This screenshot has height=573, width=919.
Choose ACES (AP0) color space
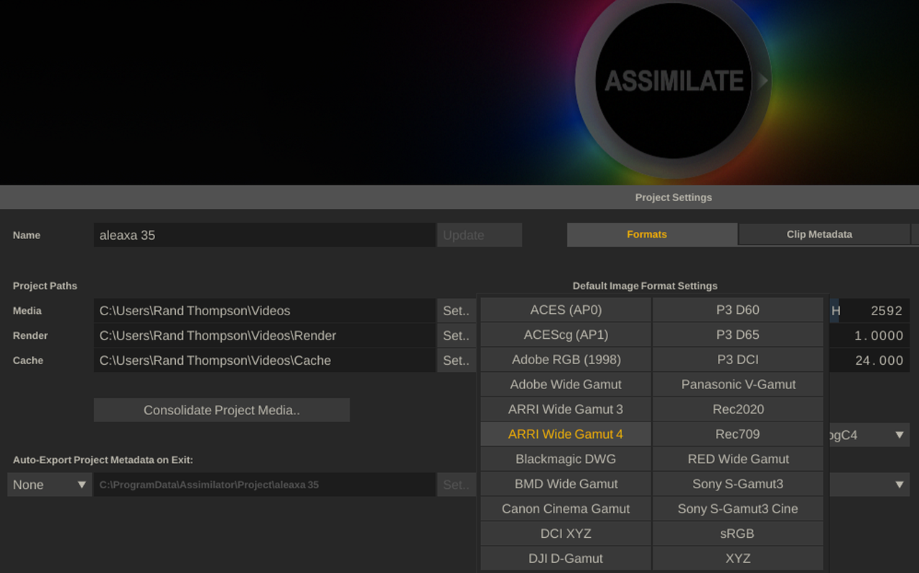566,310
